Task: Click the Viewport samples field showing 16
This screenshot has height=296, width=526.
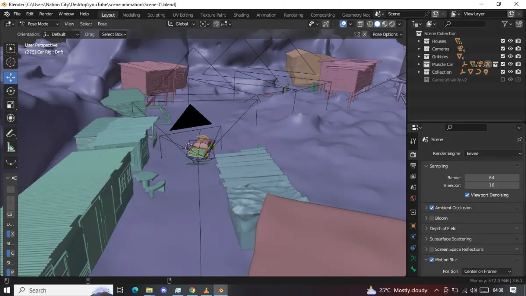Action: click(x=492, y=185)
